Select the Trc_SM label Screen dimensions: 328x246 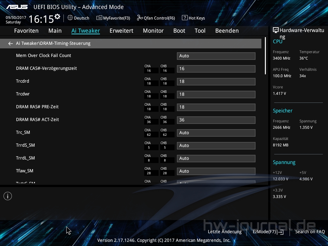coord(23,132)
